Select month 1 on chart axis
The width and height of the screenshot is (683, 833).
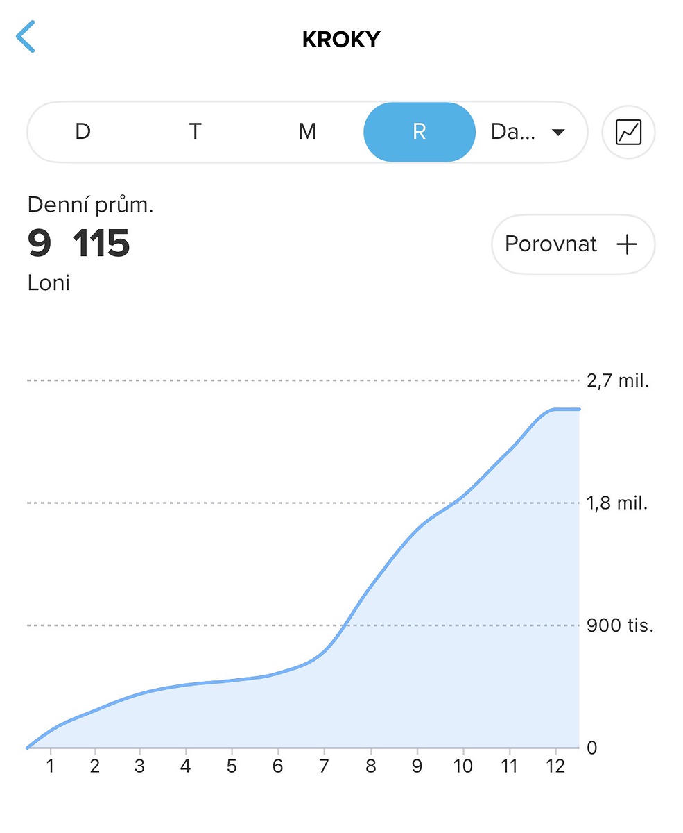coord(50,766)
